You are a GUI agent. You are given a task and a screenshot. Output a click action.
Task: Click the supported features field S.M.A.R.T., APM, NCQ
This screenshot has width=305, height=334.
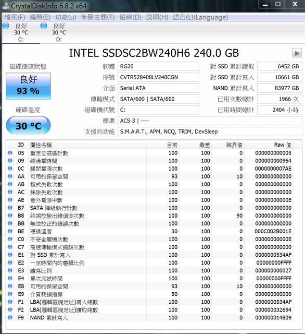[210, 132]
